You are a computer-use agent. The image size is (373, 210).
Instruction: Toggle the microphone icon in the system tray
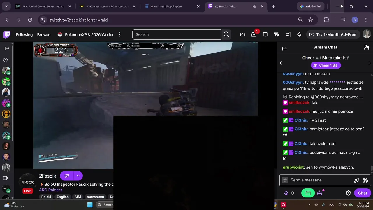[x=323, y=205]
